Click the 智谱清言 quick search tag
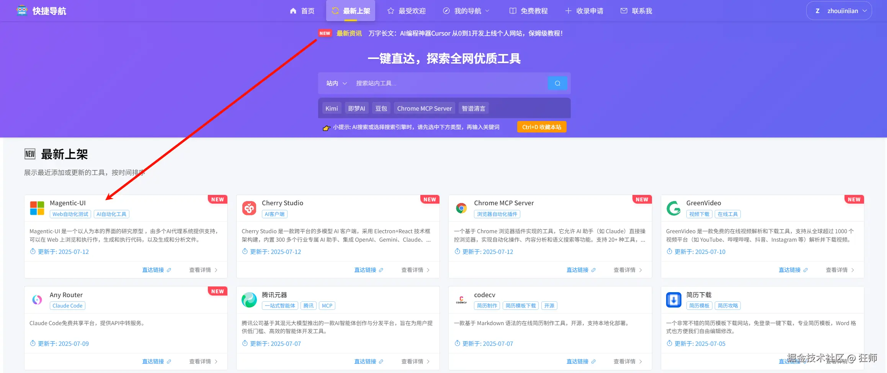The image size is (887, 373). pyautogui.click(x=474, y=108)
